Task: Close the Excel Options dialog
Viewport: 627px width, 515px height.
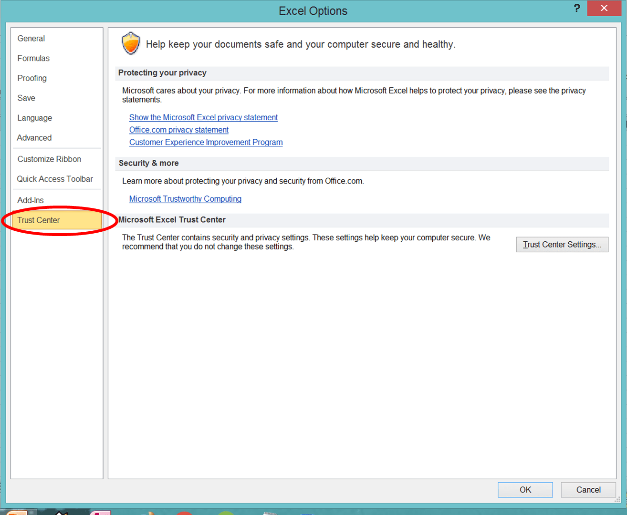Action: 604,8
